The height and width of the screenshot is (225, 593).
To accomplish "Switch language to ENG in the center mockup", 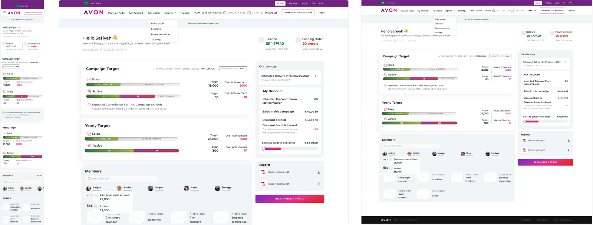I will (314, 3).
